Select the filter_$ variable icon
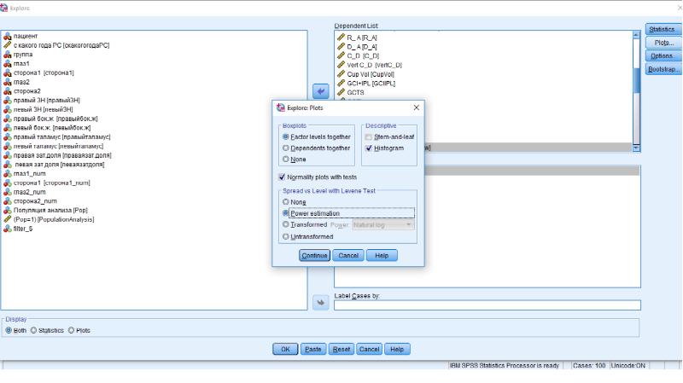This screenshot has width=683, height=383. point(8,229)
